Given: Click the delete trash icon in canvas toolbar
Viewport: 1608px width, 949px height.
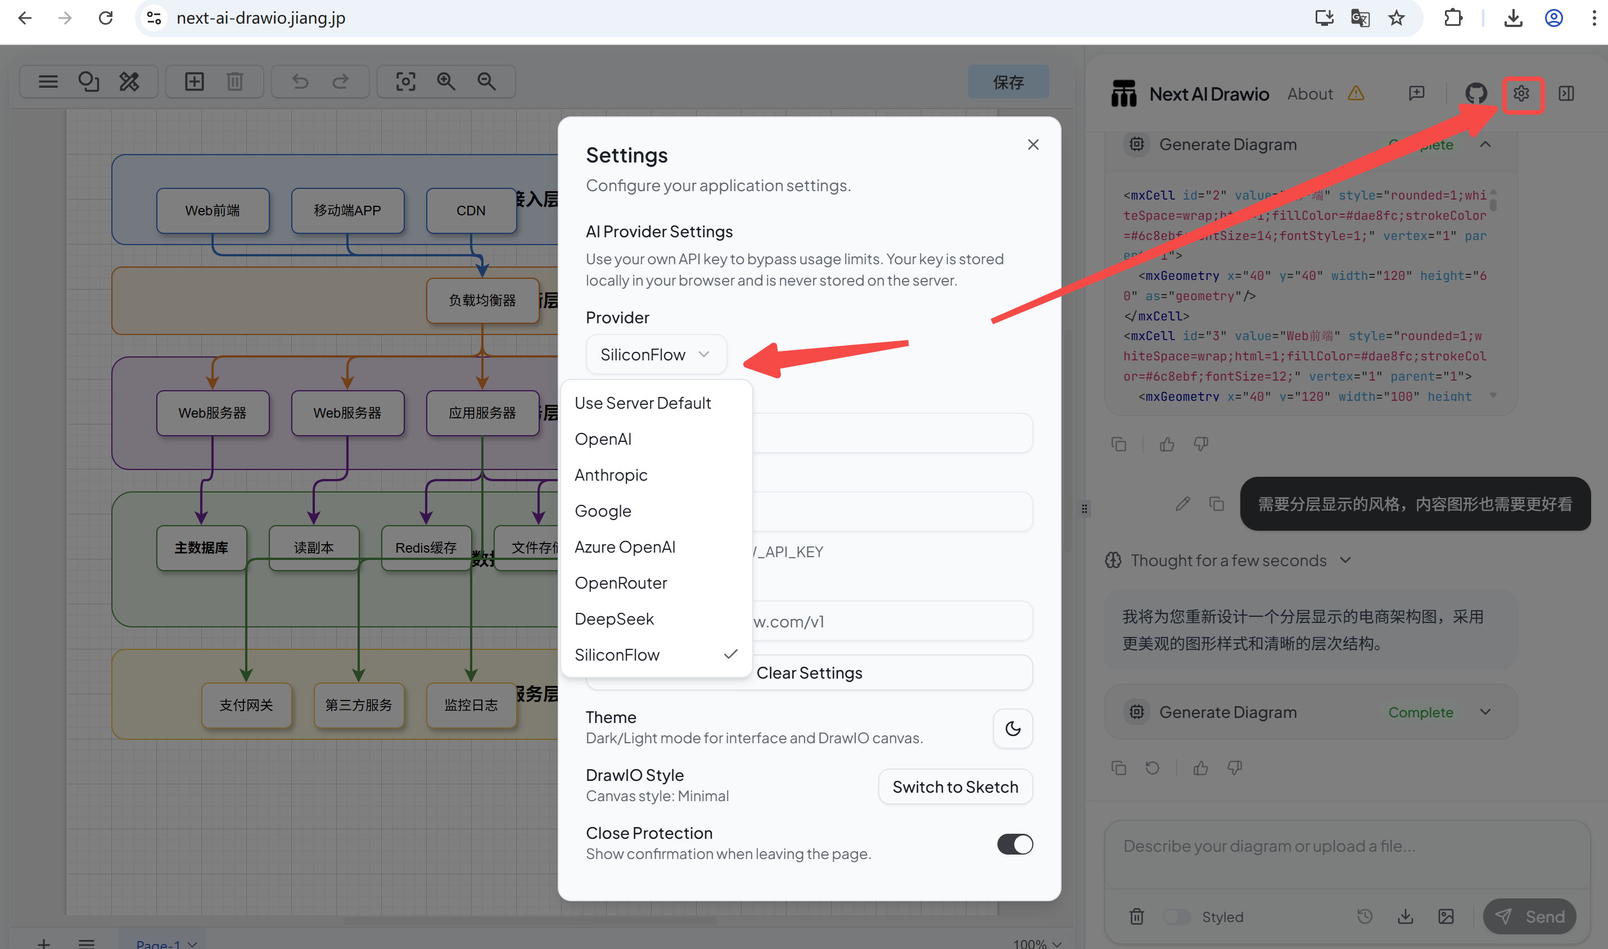Looking at the screenshot, I should coord(234,81).
